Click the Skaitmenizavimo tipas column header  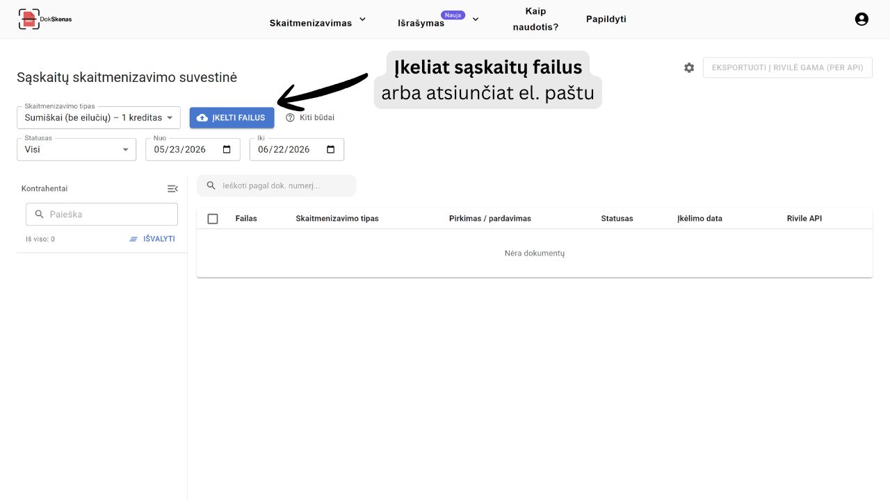(337, 219)
